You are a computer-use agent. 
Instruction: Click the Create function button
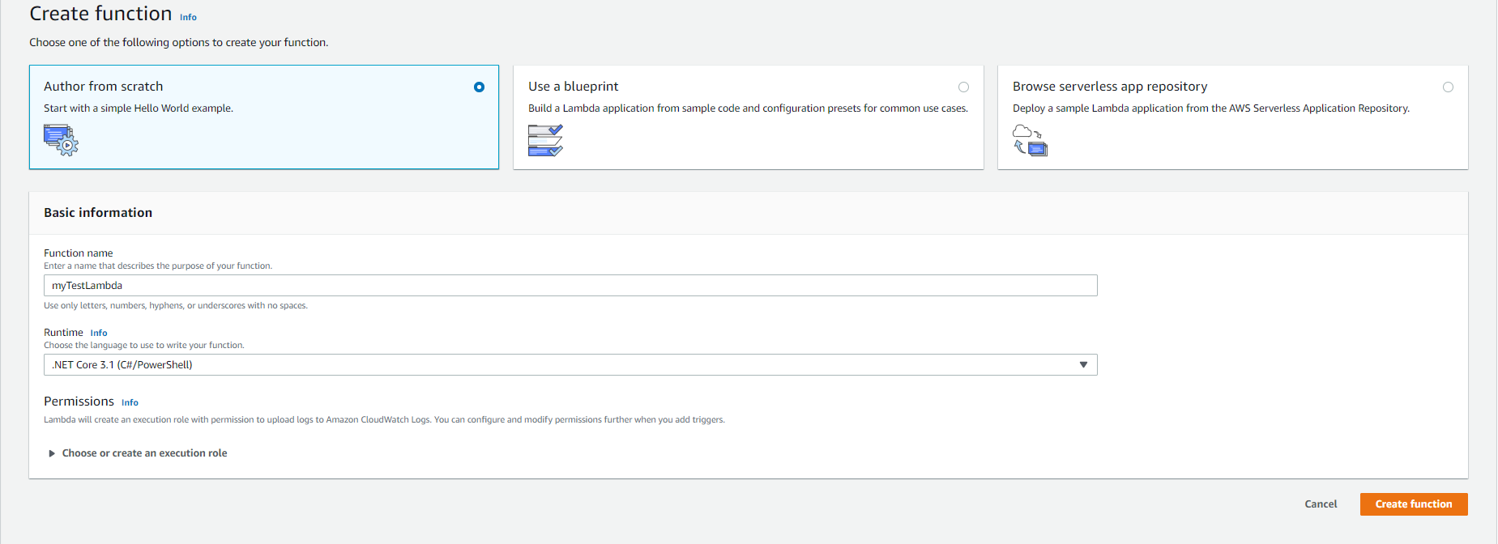1414,504
